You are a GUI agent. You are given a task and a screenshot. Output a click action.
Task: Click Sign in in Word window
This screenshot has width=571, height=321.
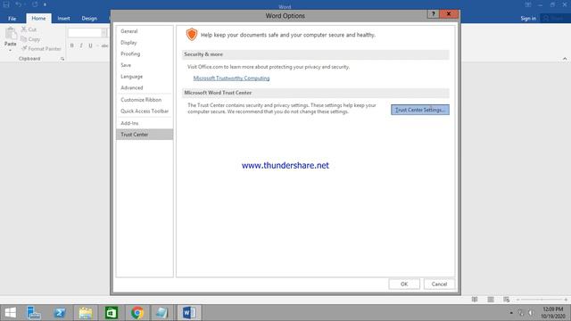tap(528, 18)
